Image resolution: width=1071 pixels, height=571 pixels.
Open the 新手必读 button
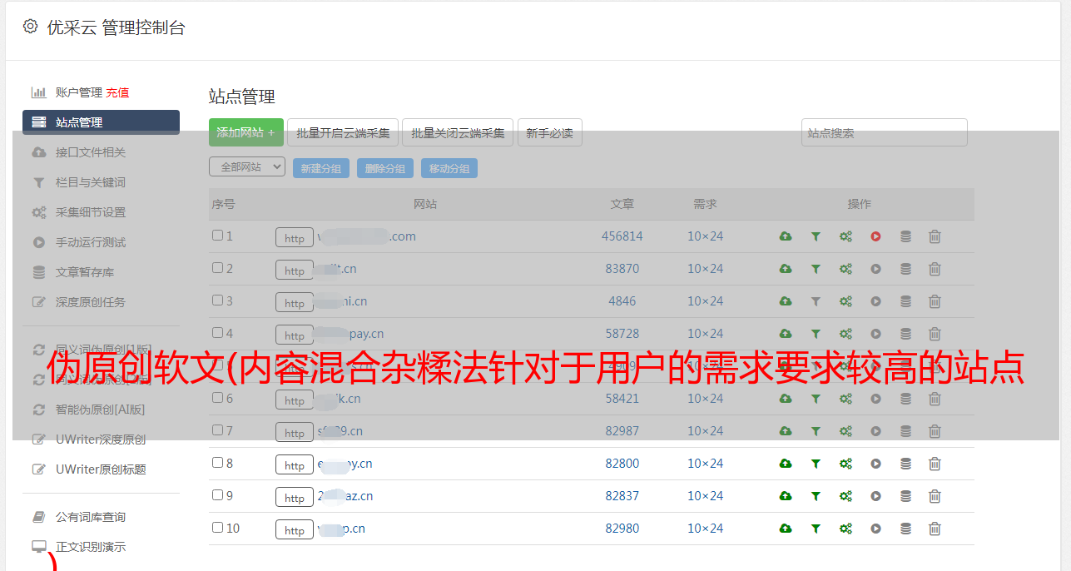click(x=549, y=132)
